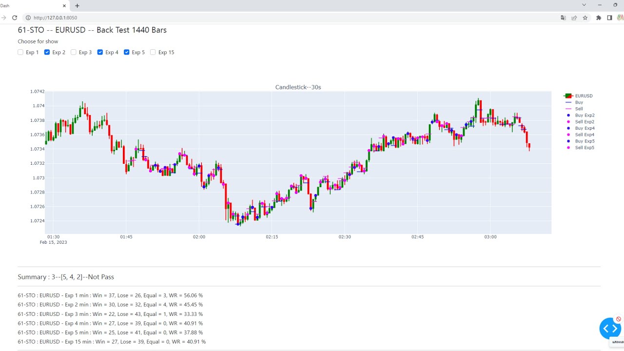Close the Dash browser tab
Screen dimensions: 624x351
[64, 6]
